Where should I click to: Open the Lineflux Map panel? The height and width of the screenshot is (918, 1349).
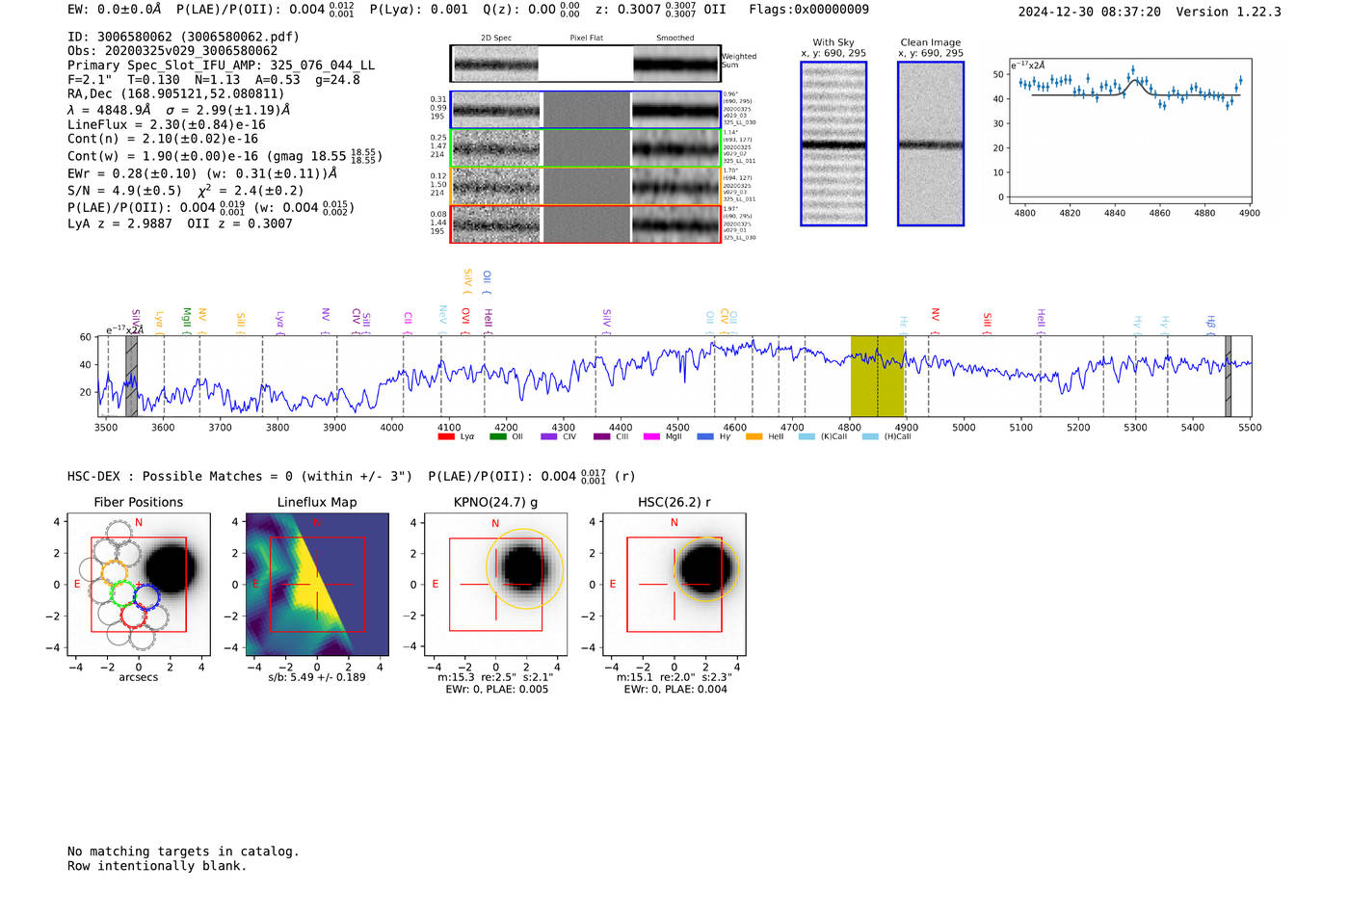(x=317, y=585)
